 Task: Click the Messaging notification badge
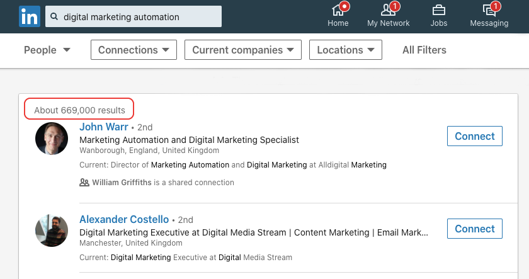pyautogui.click(x=495, y=6)
